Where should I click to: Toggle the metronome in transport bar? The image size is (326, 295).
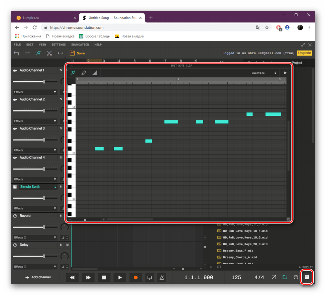click(x=162, y=277)
